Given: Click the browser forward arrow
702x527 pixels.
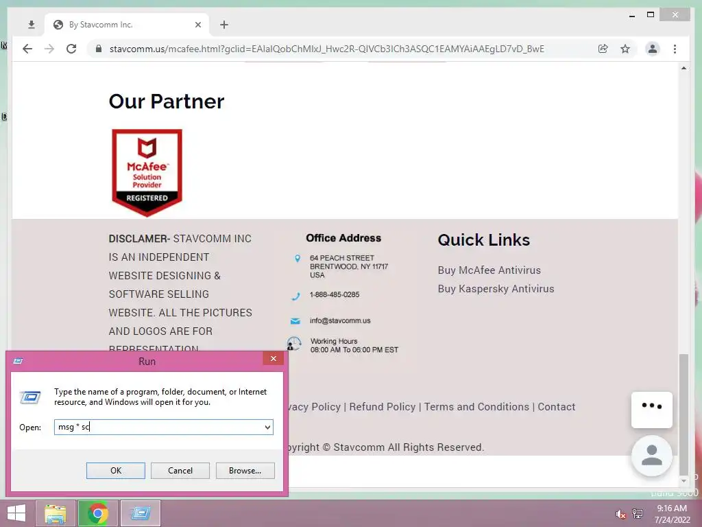Looking at the screenshot, I should click(49, 49).
